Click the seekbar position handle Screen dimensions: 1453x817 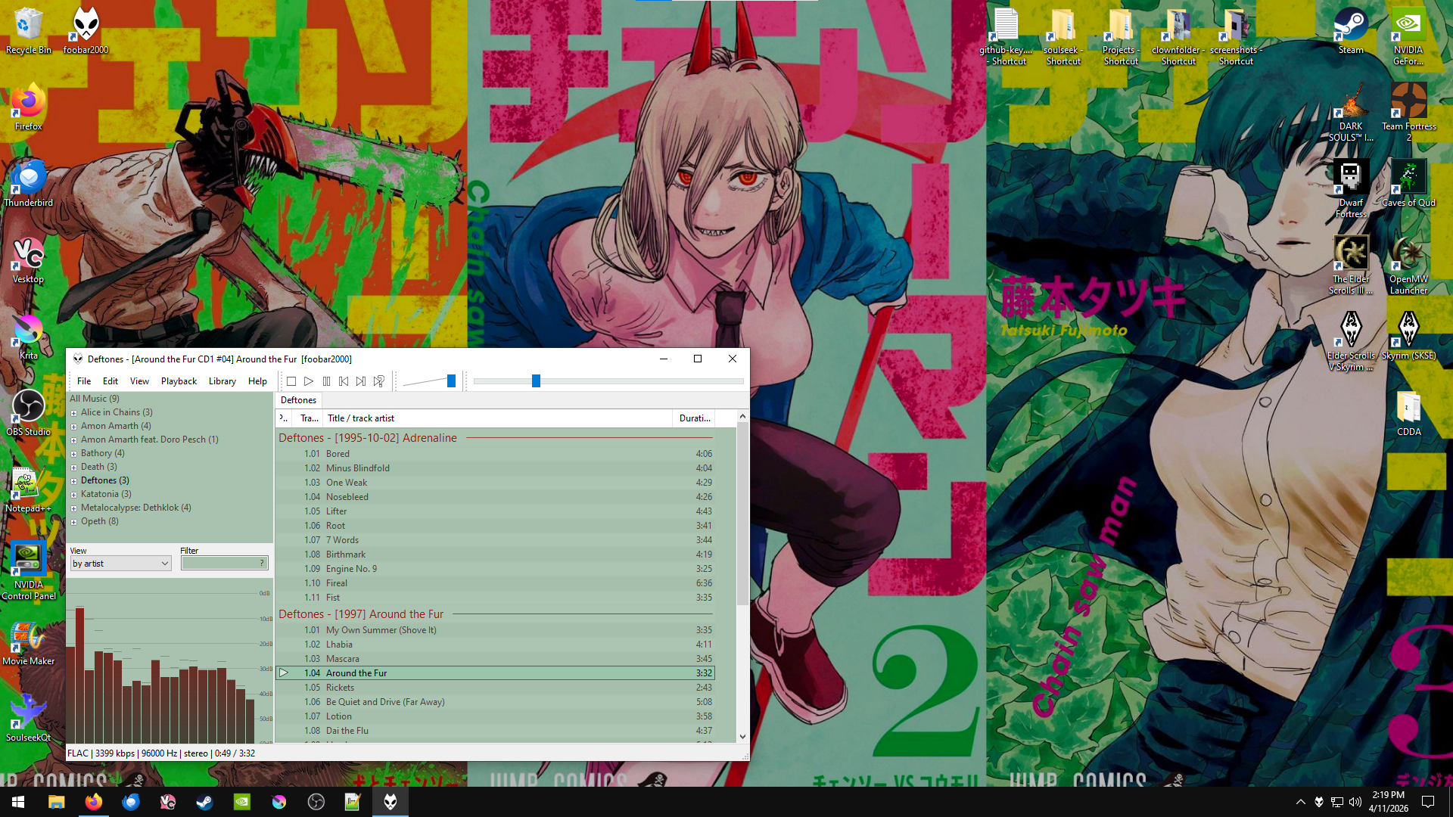[536, 381]
